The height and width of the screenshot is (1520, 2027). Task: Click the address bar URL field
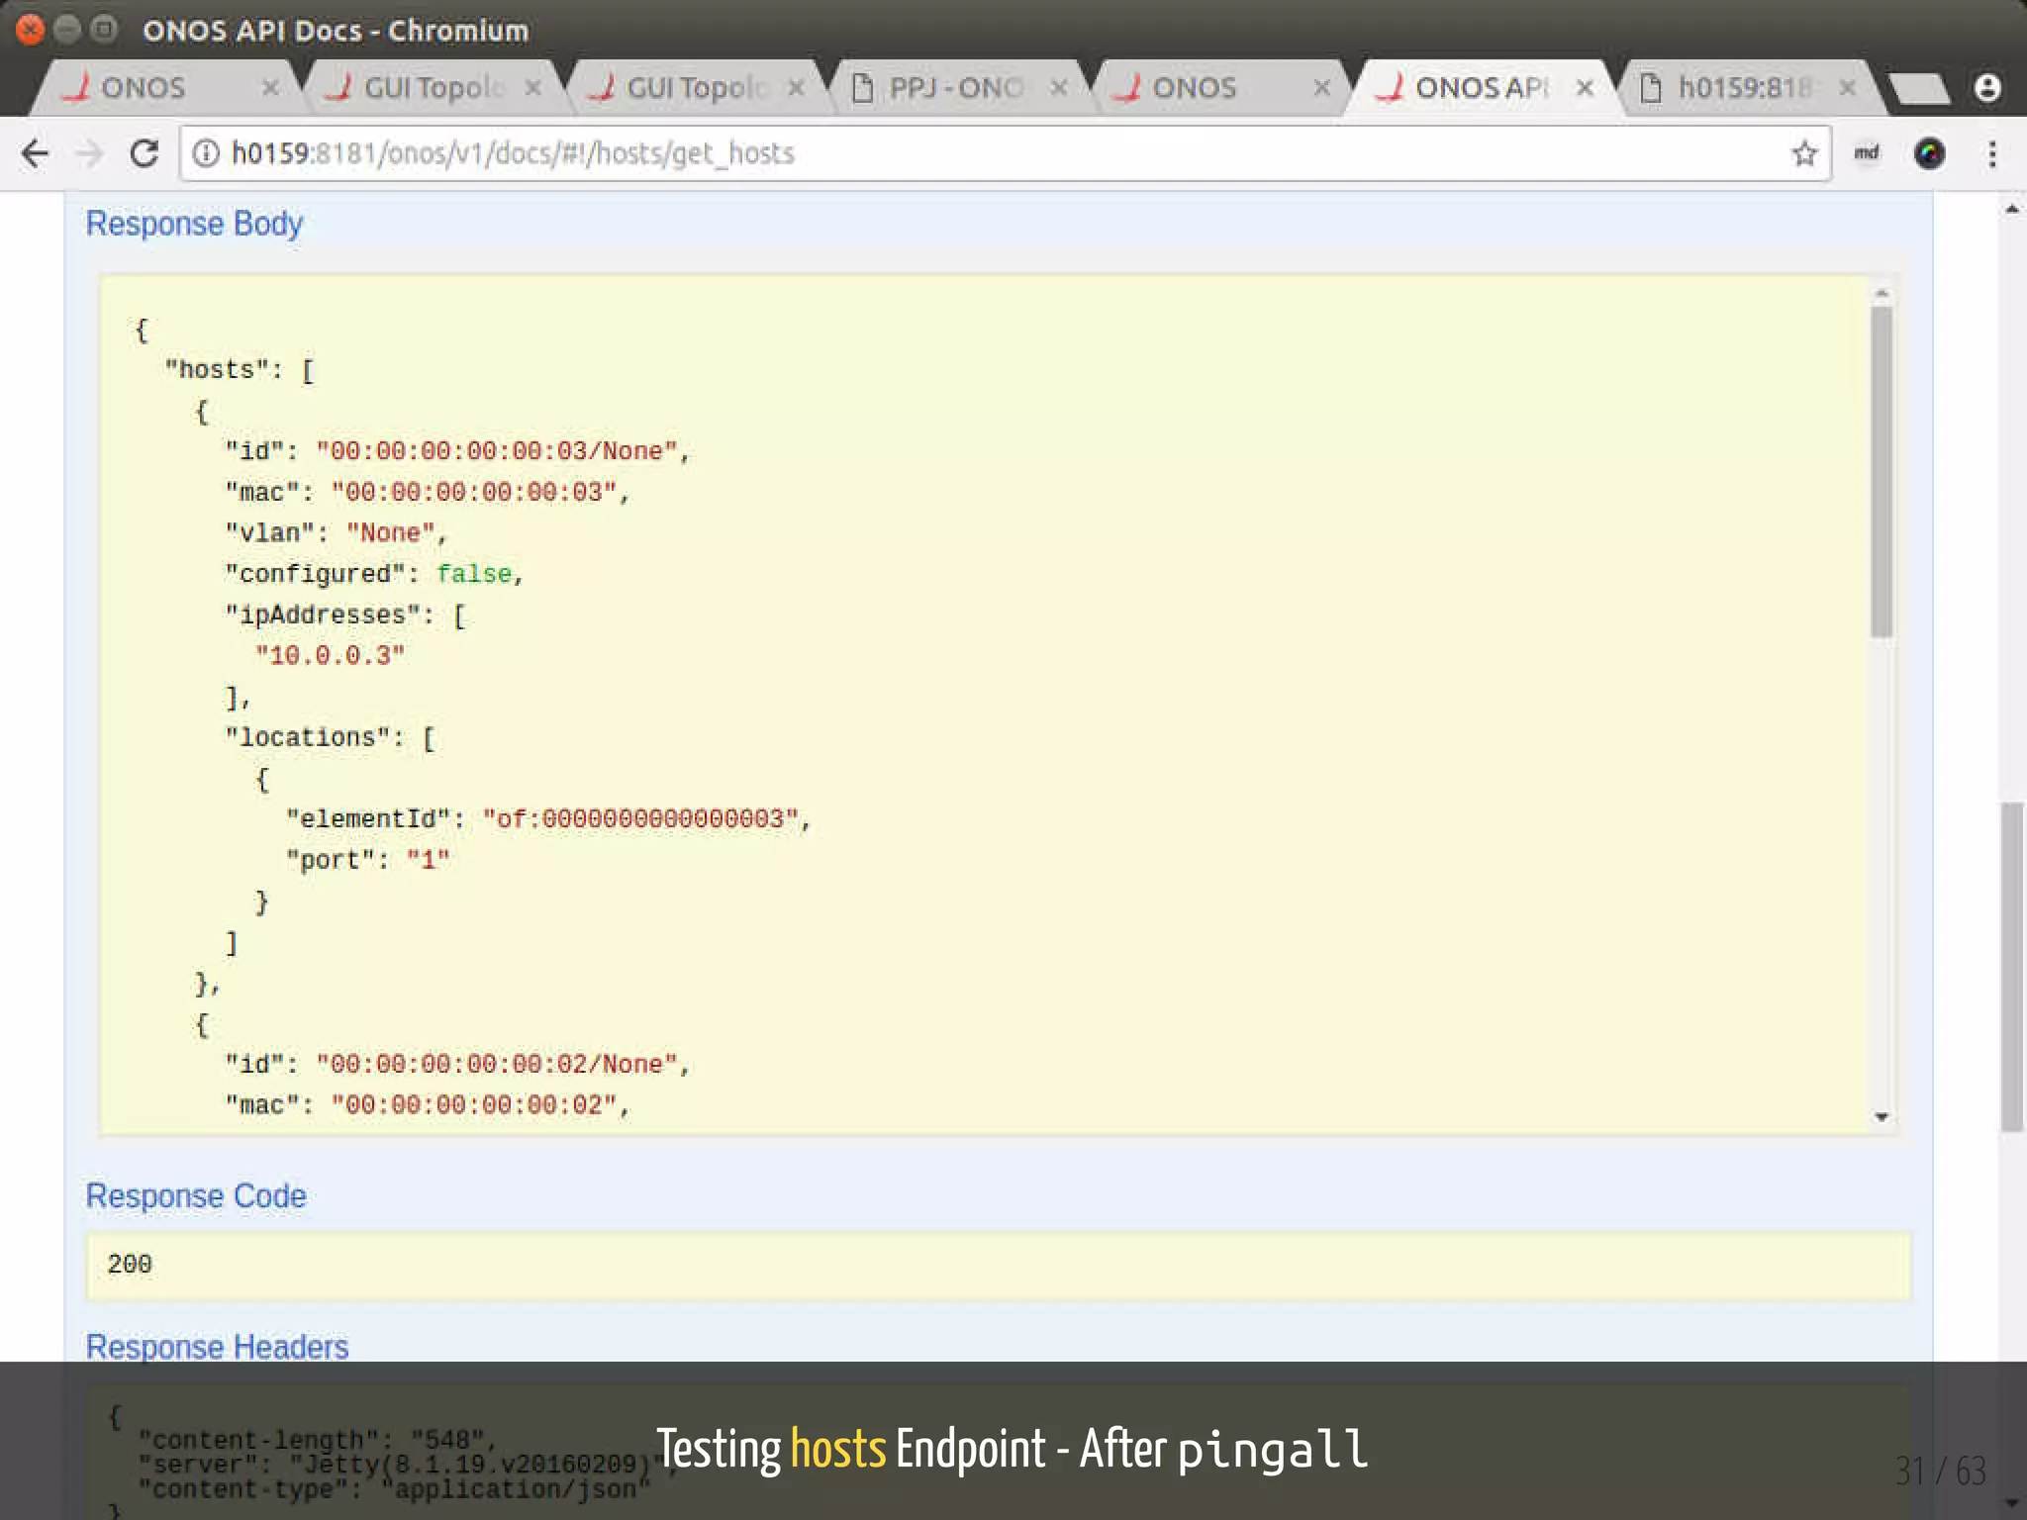pyautogui.click(x=1005, y=153)
